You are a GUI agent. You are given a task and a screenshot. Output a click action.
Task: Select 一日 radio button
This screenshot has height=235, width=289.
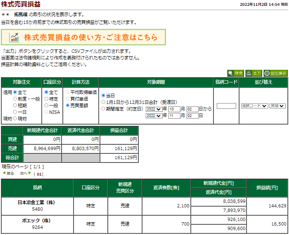click(15, 112)
